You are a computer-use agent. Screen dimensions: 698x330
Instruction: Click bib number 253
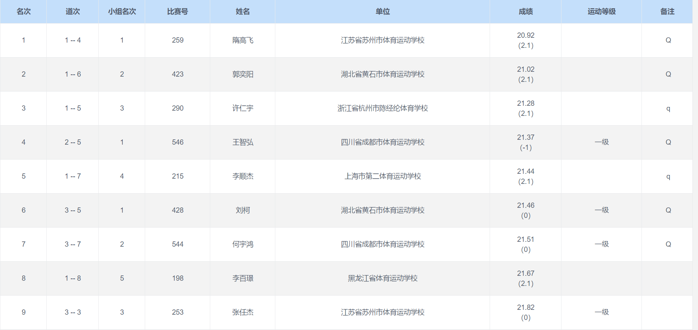[178, 312]
